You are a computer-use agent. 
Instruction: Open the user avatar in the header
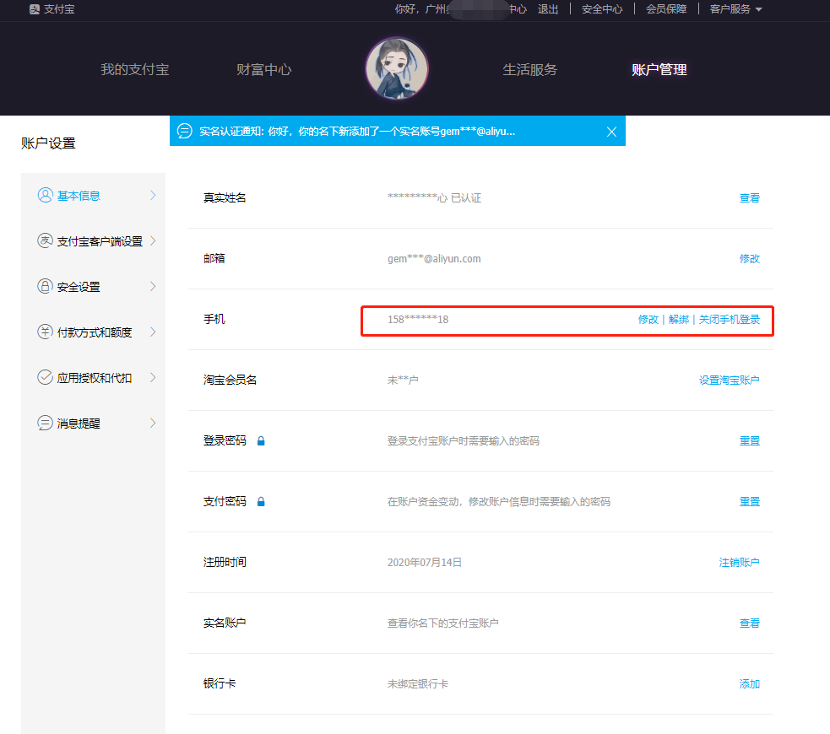[397, 68]
